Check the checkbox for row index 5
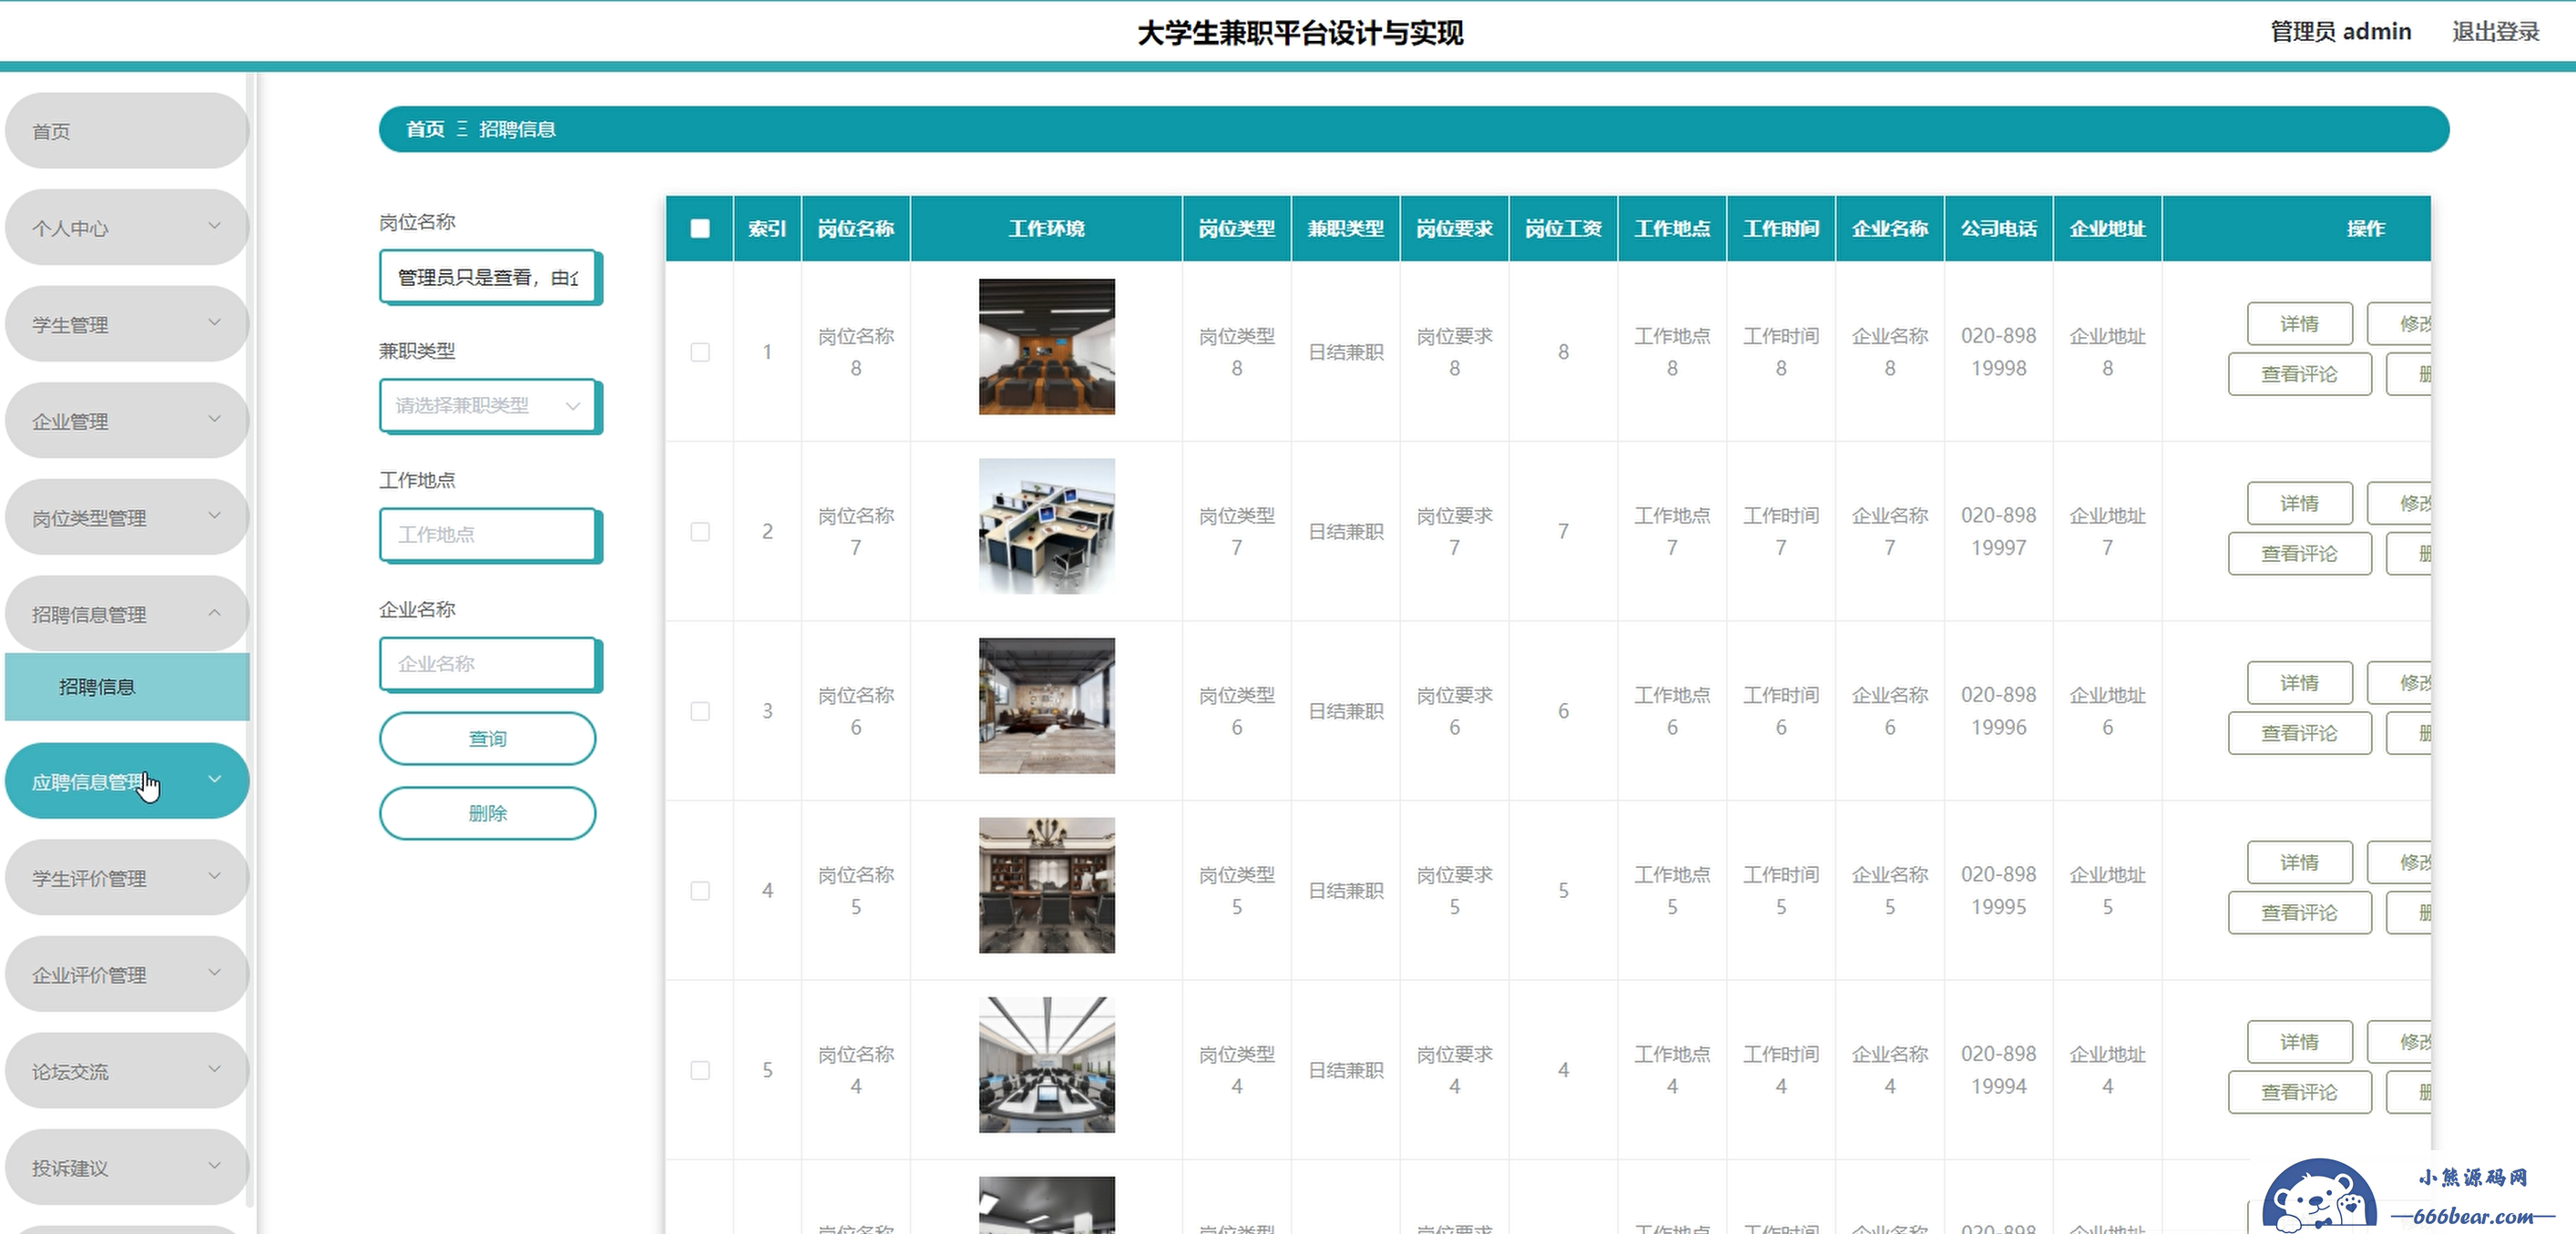 pos(700,1070)
